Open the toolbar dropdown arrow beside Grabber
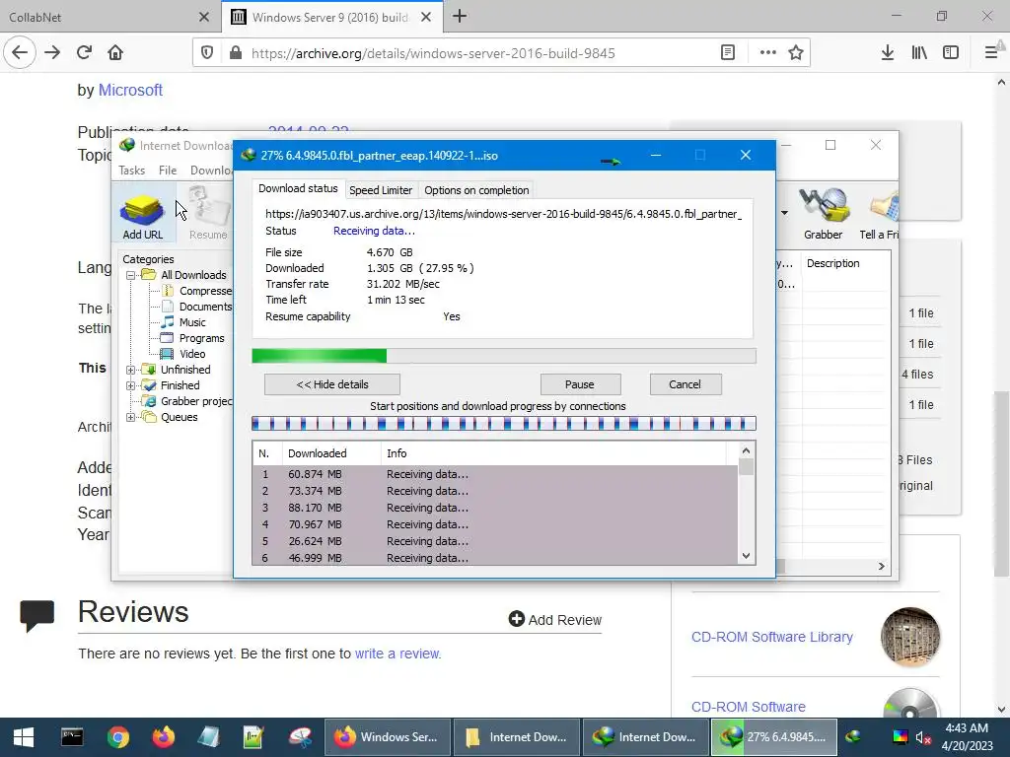The width and height of the screenshot is (1010, 757). [784, 213]
